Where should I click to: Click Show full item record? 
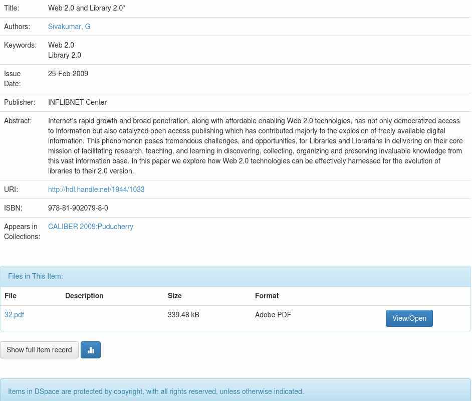pyautogui.click(x=39, y=350)
